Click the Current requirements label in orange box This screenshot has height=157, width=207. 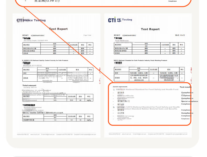[120, 87]
